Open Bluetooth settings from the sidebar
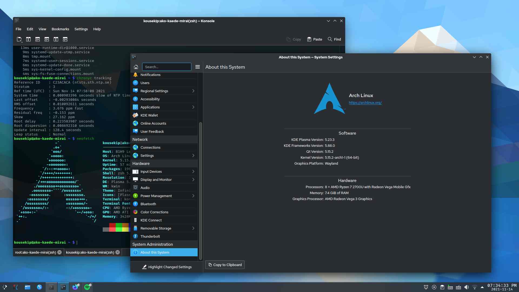Image resolution: width=519 pixels, height=292 pixels. (x=148, y=204)
